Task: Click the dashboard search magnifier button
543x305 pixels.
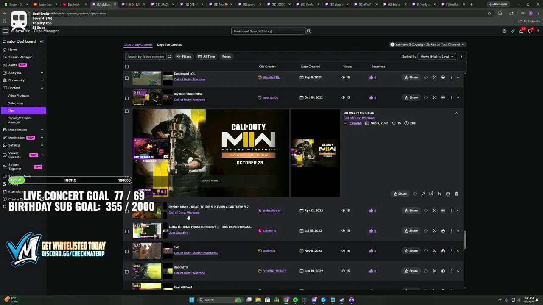Action: point(309,31)
